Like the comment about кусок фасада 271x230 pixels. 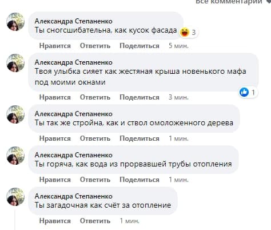point(55,46)
